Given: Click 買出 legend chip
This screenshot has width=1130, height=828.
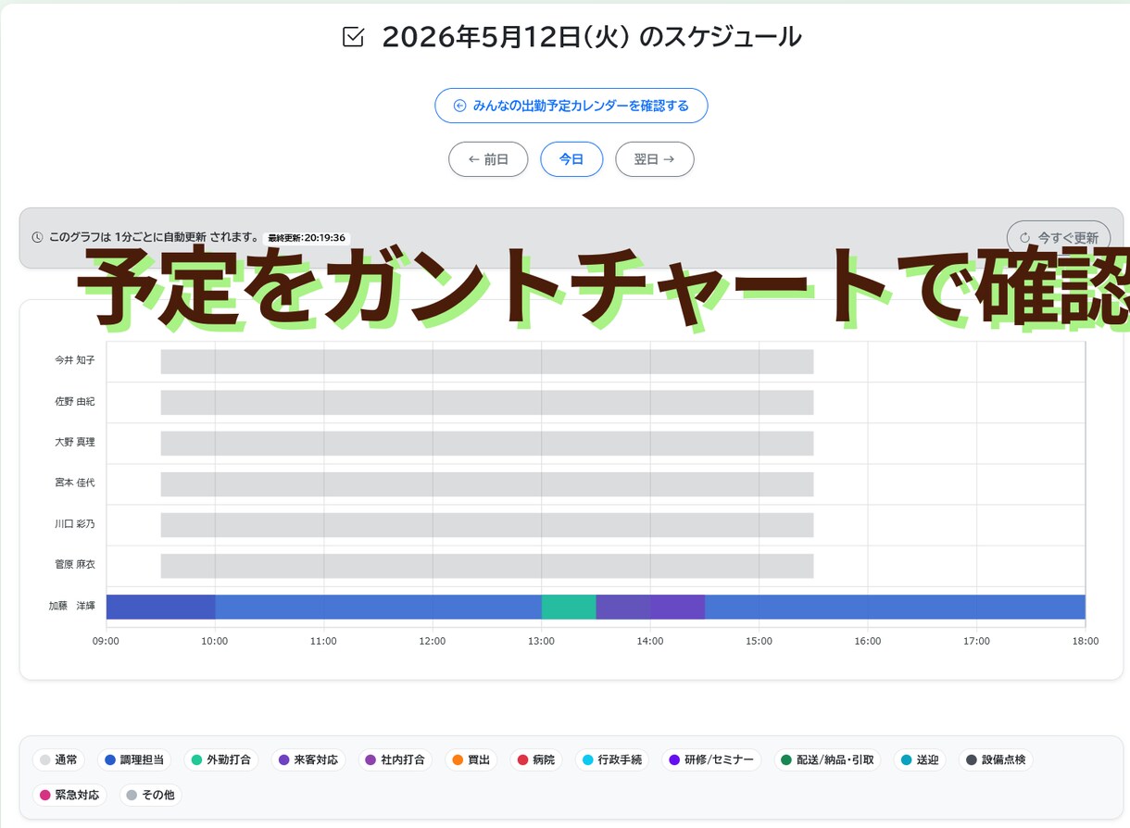Looking at the screenshot, I should tap(471, 760).
